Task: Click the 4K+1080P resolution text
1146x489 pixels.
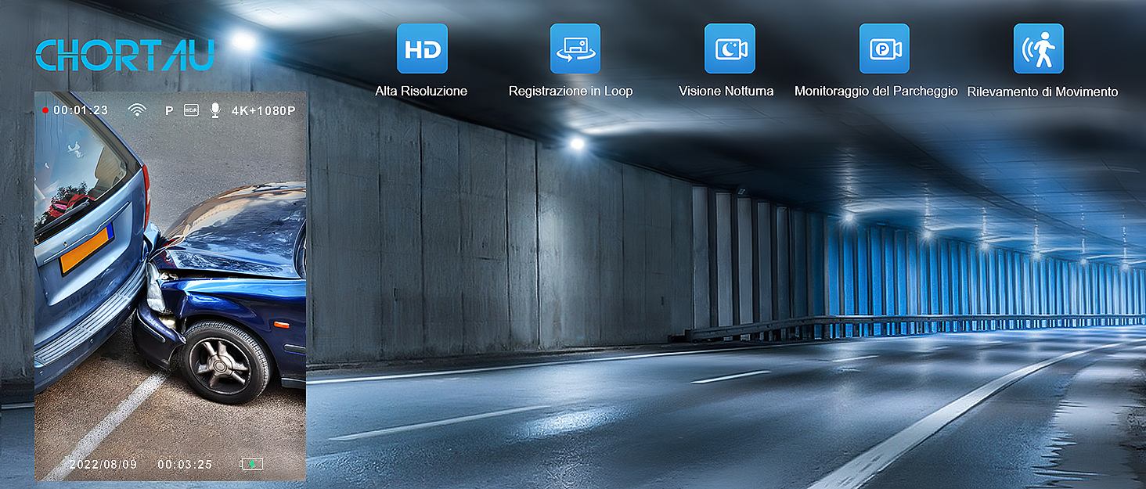Action: click(264, 110)
